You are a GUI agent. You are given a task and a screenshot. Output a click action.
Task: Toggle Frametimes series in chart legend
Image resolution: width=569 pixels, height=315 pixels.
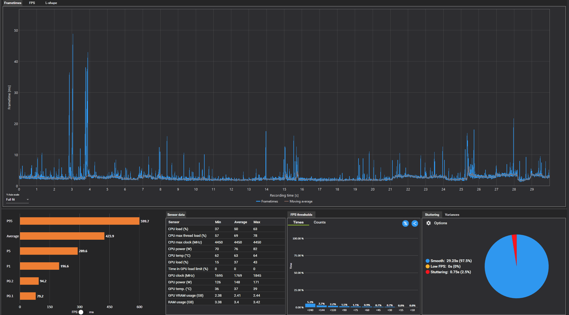[x=267, y=201]
